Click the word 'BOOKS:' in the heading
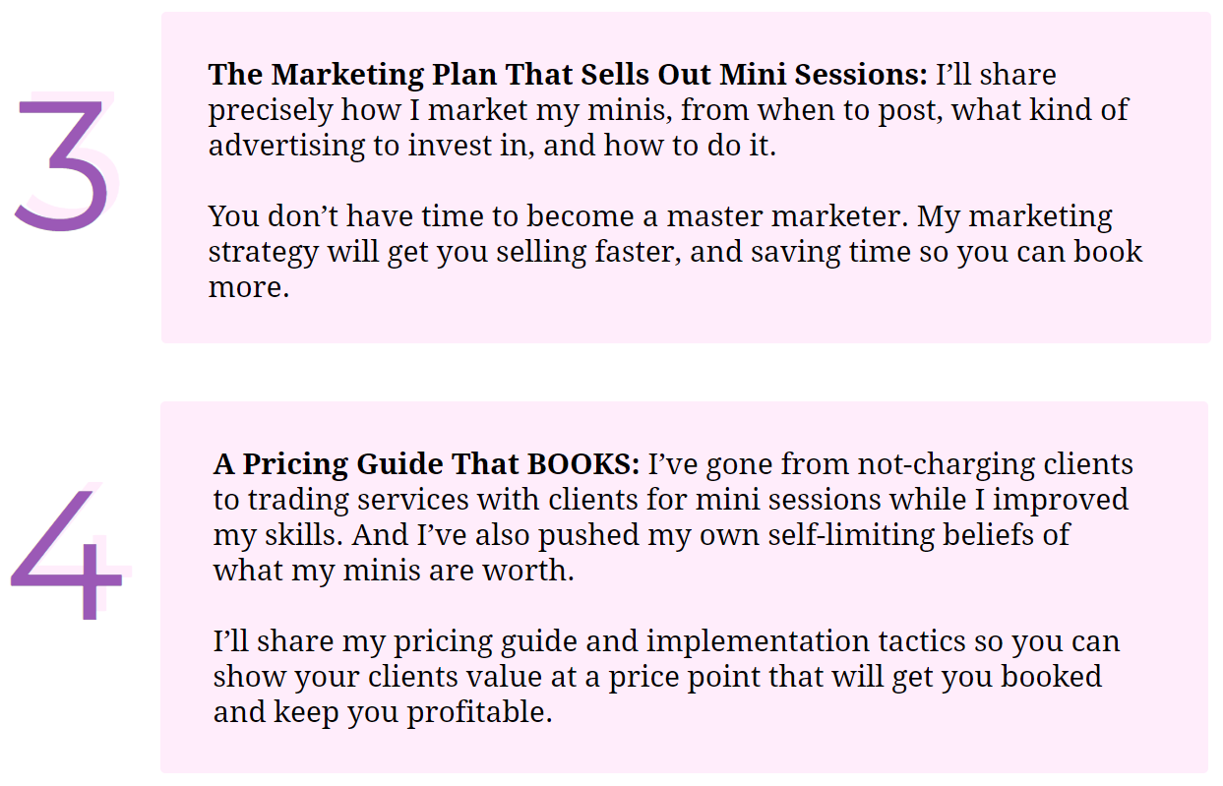Image resolution: width=1223 pixels, height=786 pixels. pyautogui.click(x=583, y=463)
